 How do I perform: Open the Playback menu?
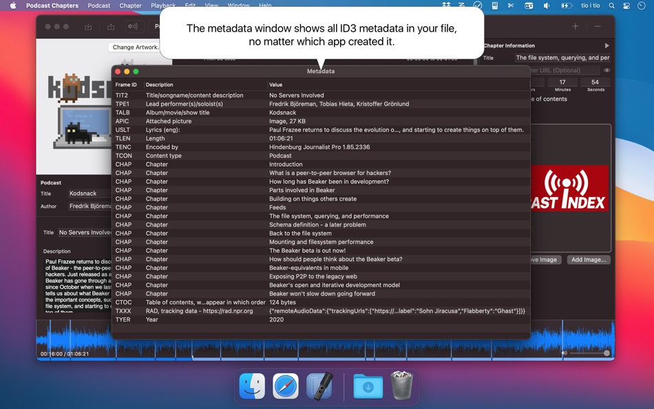(x=163, y=6)
